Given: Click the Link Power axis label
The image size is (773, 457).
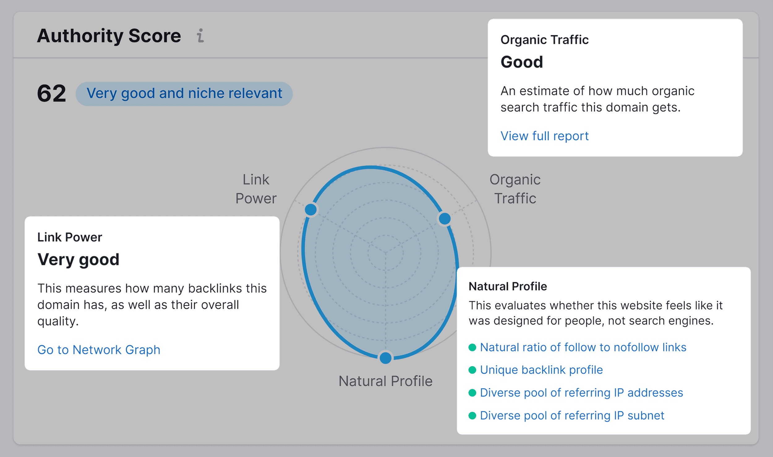Looking at the screenshot, I should [x=256, y=188].
